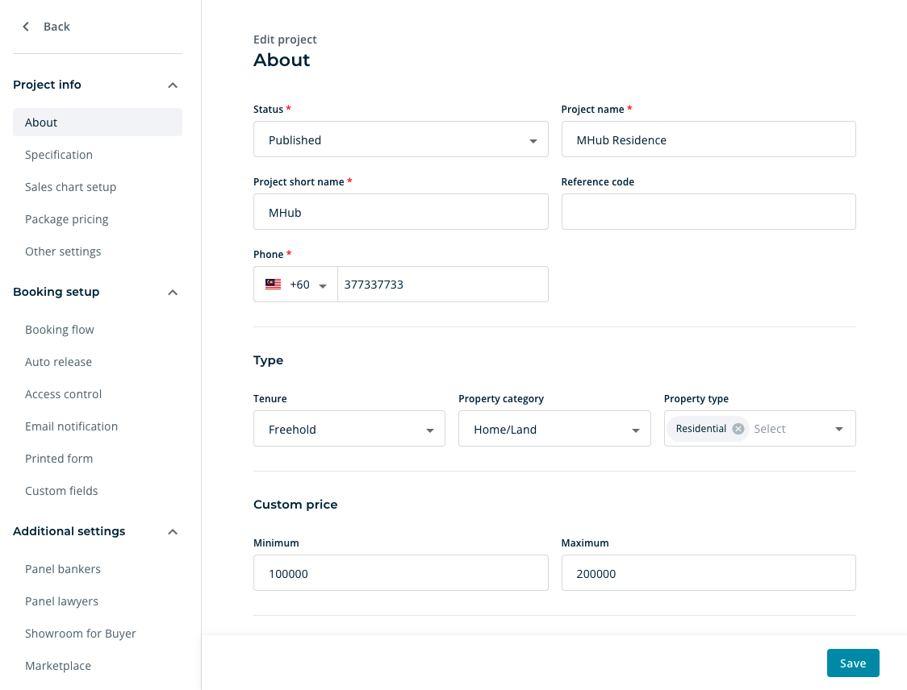Collapse the Project info section chevron
The width and height of the screenshot is (907, 690).
173,85
